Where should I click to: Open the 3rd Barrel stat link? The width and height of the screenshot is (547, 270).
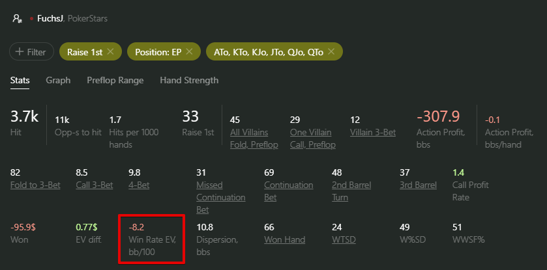coord(418,185)
